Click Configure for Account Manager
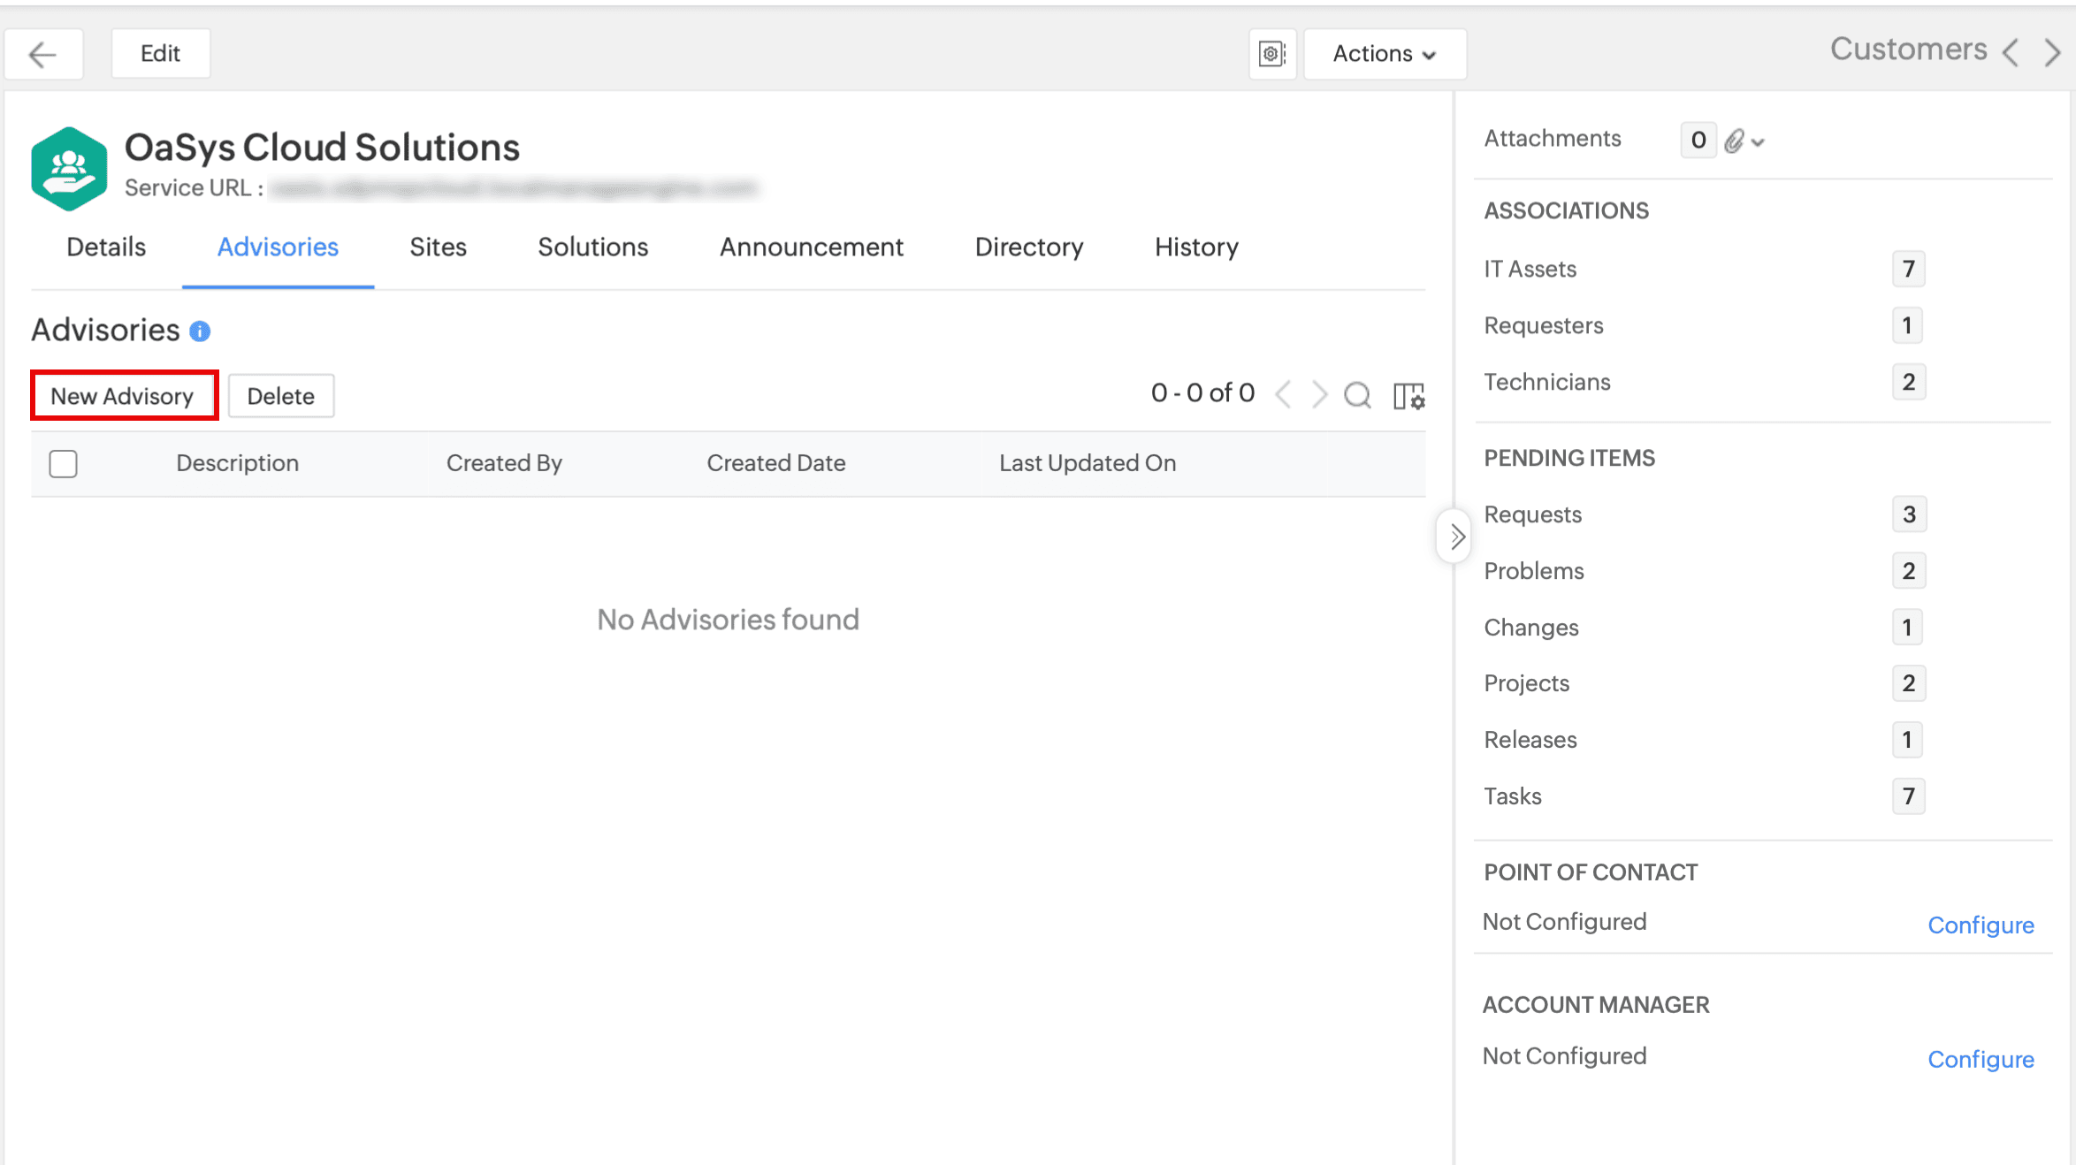 [x=1980, y=1059]
